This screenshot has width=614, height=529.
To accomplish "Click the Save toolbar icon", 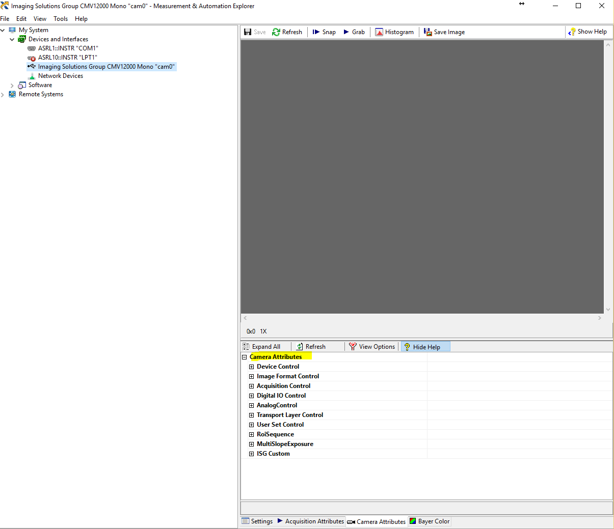I will (x=248, y=32).
